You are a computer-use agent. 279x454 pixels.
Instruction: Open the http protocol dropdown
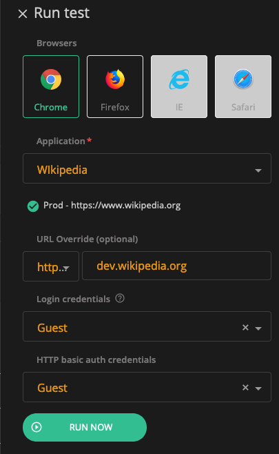coord(51,266)
